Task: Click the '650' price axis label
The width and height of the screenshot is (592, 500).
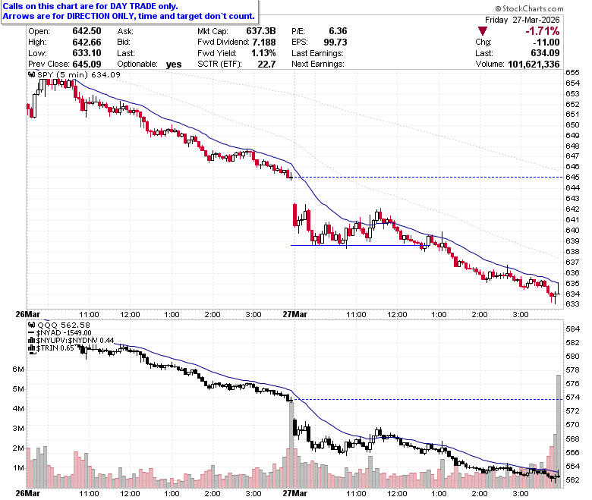Action: 572,125
